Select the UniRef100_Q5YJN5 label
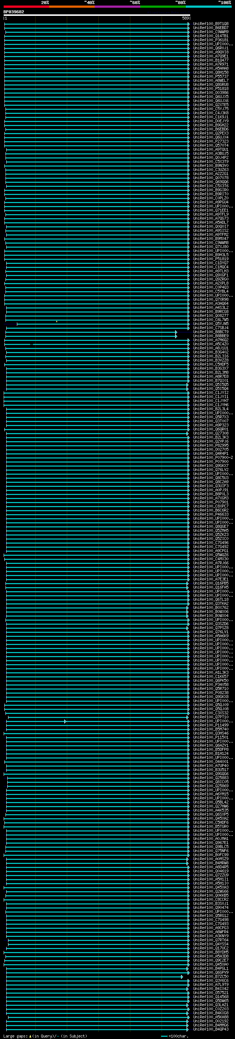235x1039 pixels. click(210, 324)
